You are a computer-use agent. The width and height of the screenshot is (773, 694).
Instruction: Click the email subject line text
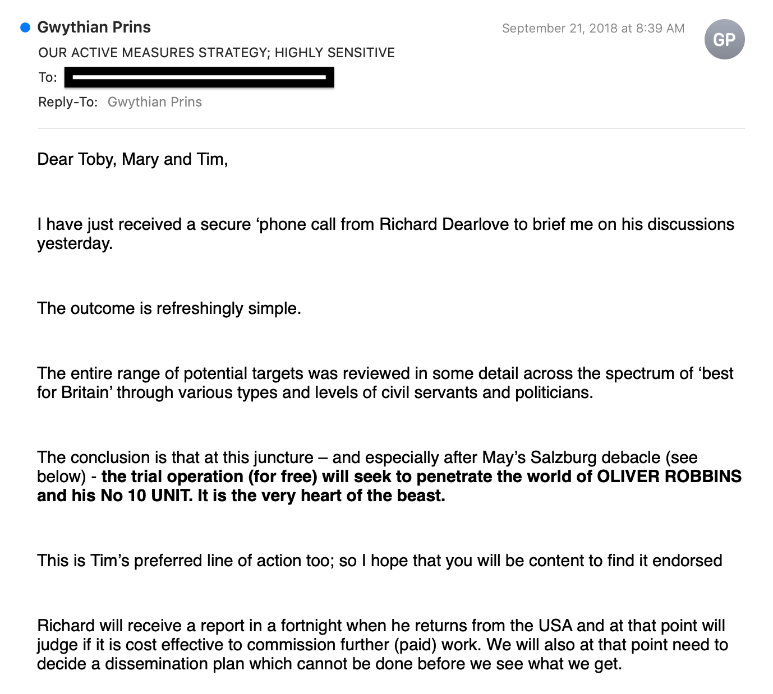coord(217,53)
